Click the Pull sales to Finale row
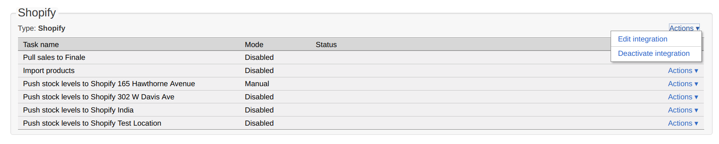The image size is (719, 144). pyautogui.click(x=361, y=57)
